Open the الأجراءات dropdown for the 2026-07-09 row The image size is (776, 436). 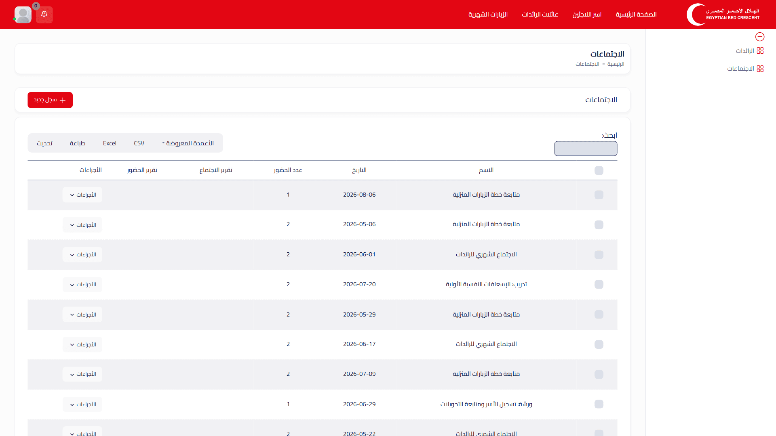[x=82, y=374]
